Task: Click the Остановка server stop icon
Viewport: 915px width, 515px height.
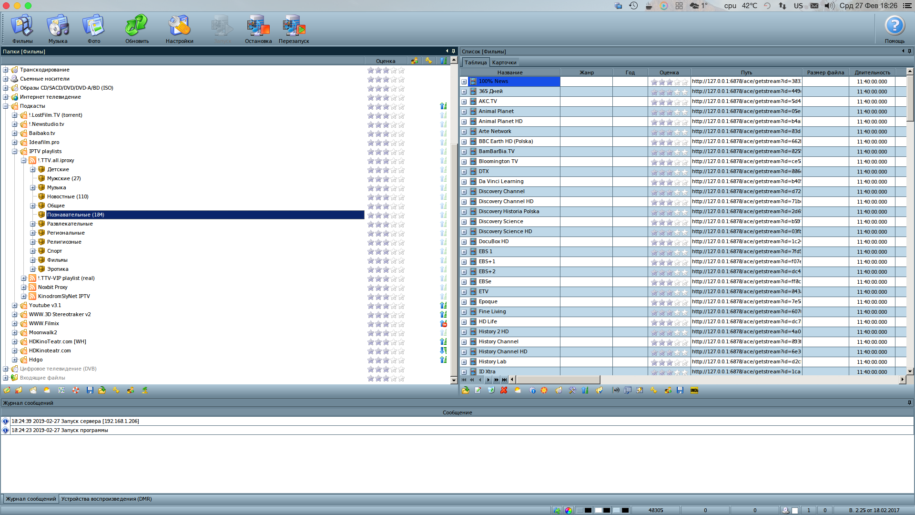Action: [x=258, y=27]
